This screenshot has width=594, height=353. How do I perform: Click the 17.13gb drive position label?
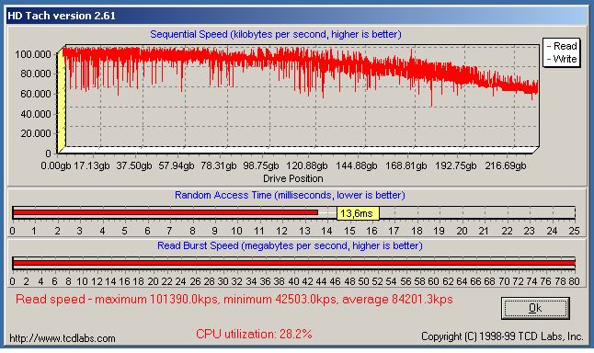[92, 165]
